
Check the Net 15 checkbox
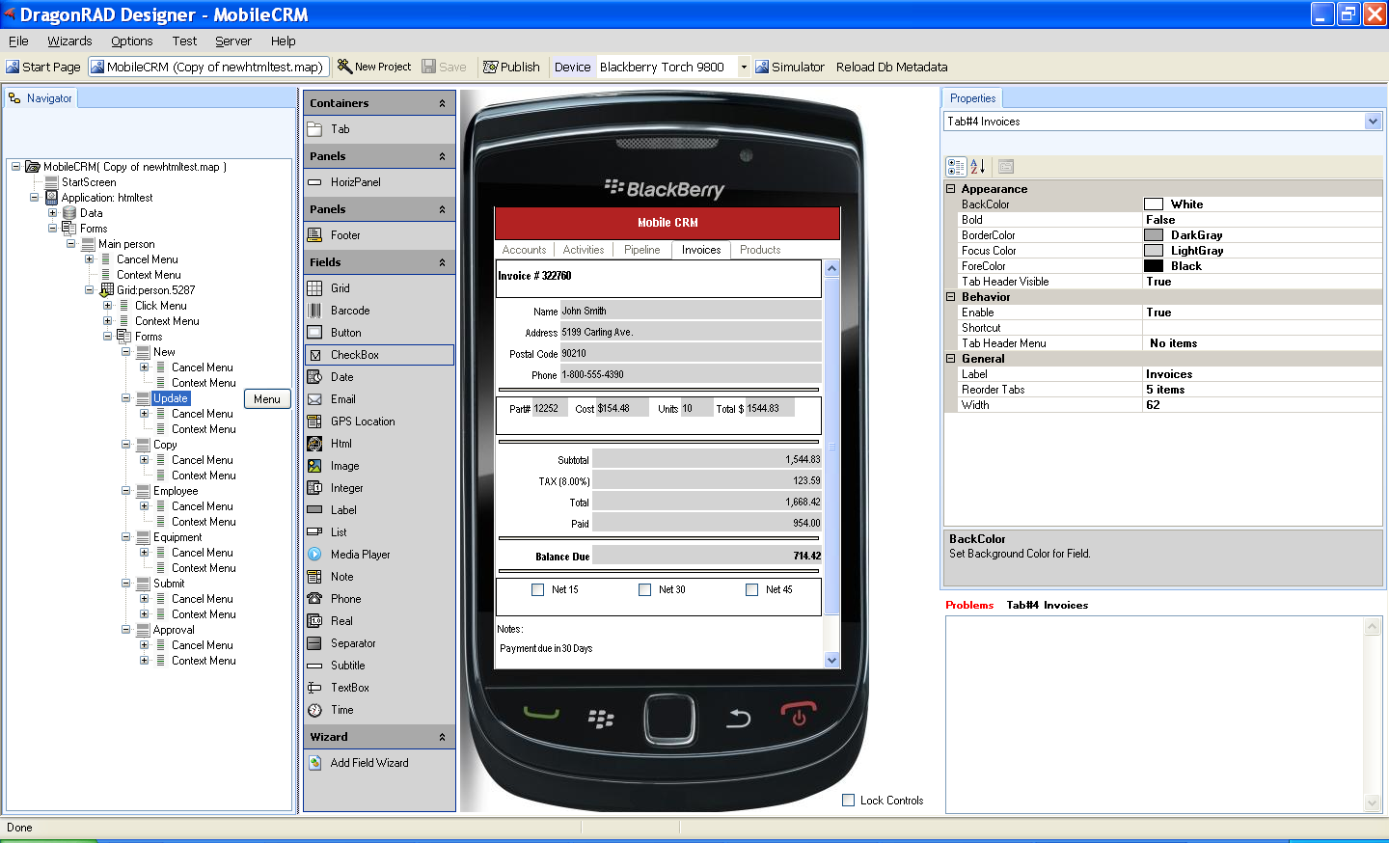538,590
